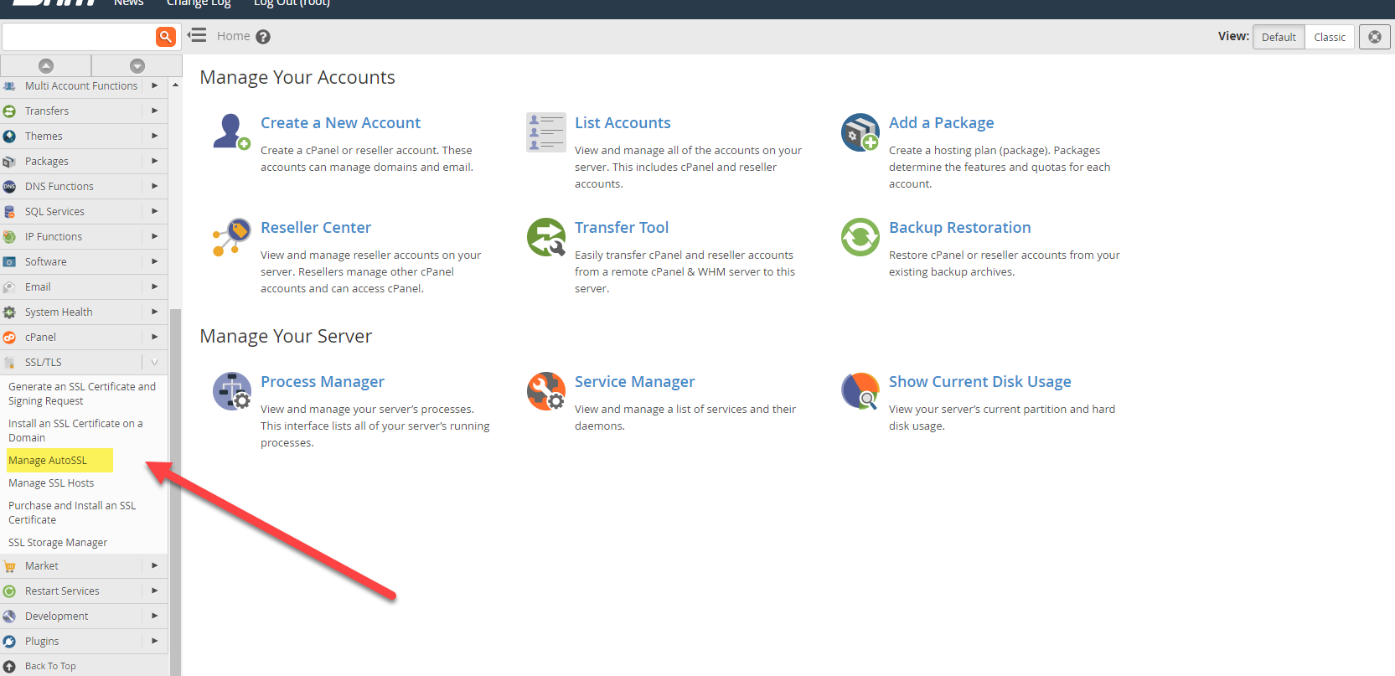Screen dimensions: 1395x676
Task: Open Manage SSL Hosts in sidebar
Action: [x=51, y=483]
